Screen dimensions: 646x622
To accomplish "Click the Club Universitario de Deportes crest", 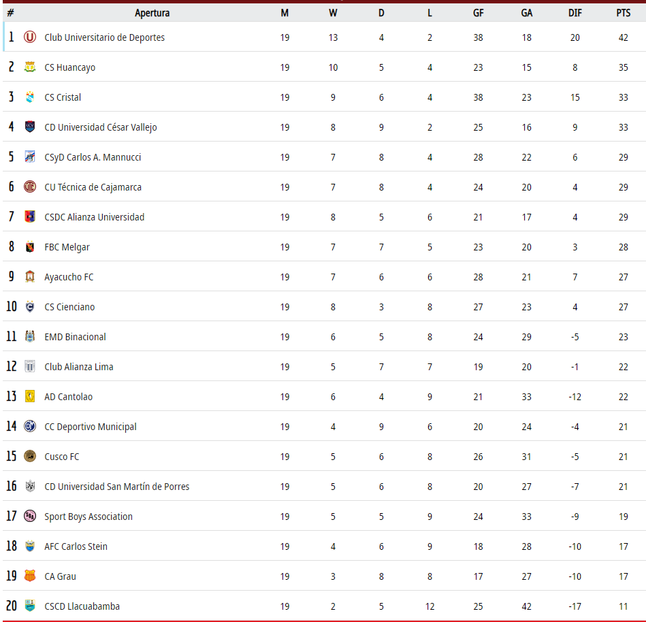I will pos(30,37).
